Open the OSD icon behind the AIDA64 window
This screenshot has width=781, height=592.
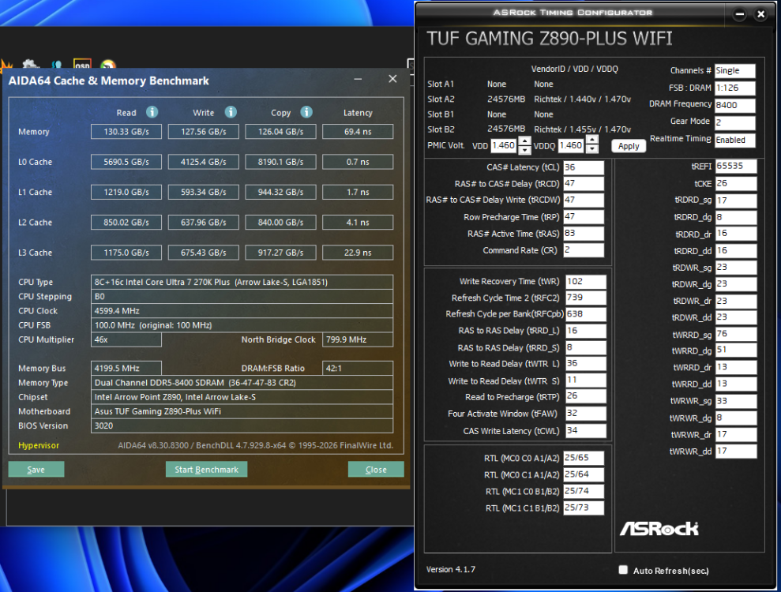tap(82, 64)
